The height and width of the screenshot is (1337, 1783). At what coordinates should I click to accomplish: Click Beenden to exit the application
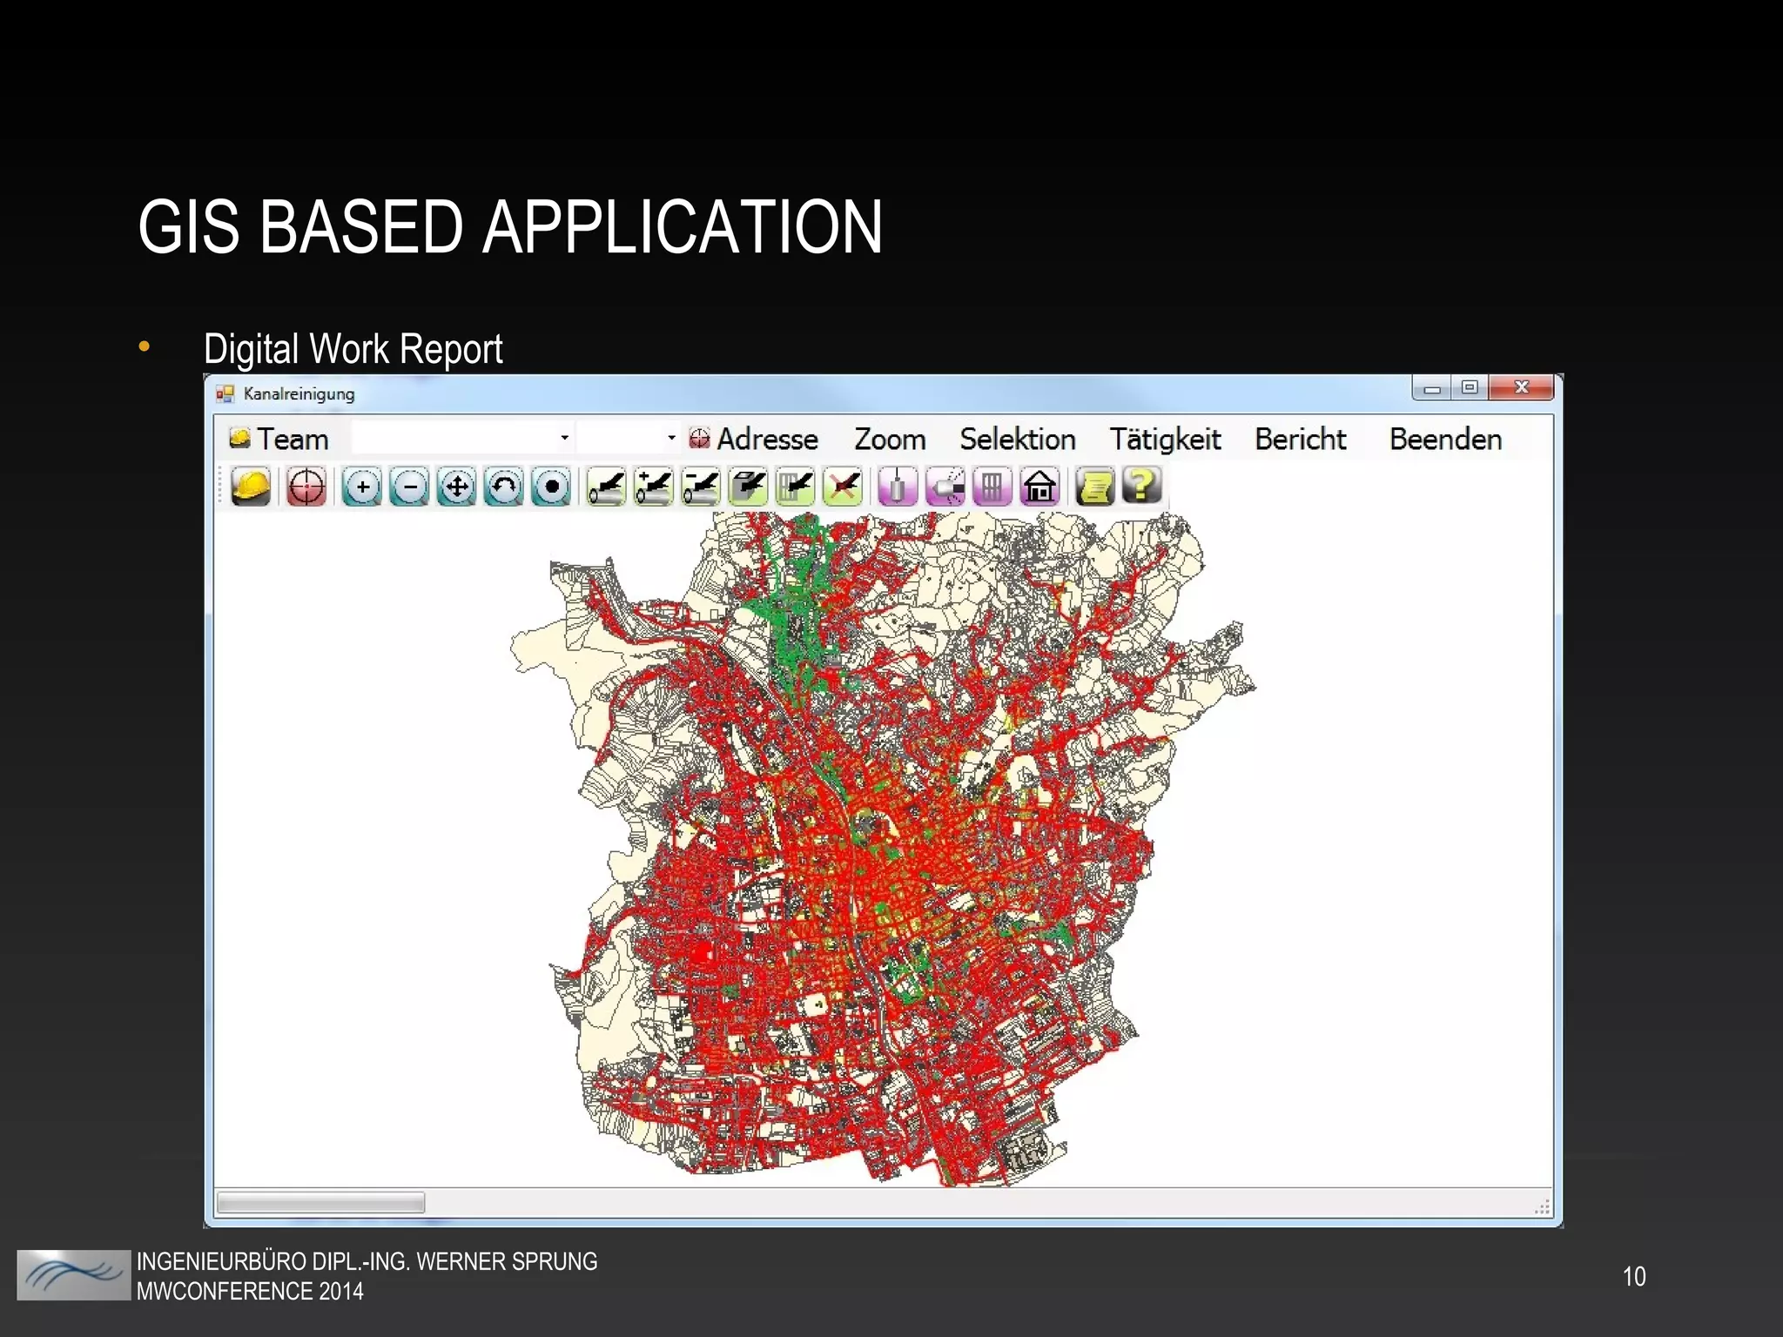click(x=1445, y=439)
